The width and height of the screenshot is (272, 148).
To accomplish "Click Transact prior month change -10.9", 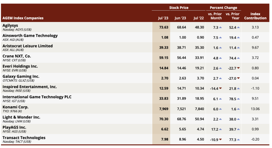I will point(214,140).
